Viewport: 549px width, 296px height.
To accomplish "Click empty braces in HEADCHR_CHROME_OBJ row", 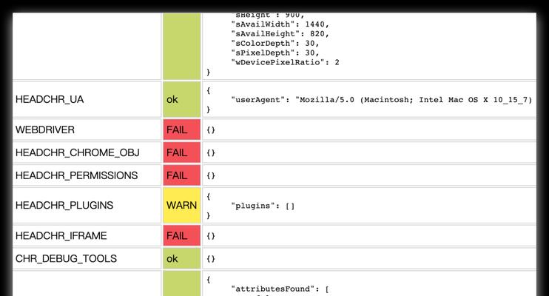I will tap(211, 152).
